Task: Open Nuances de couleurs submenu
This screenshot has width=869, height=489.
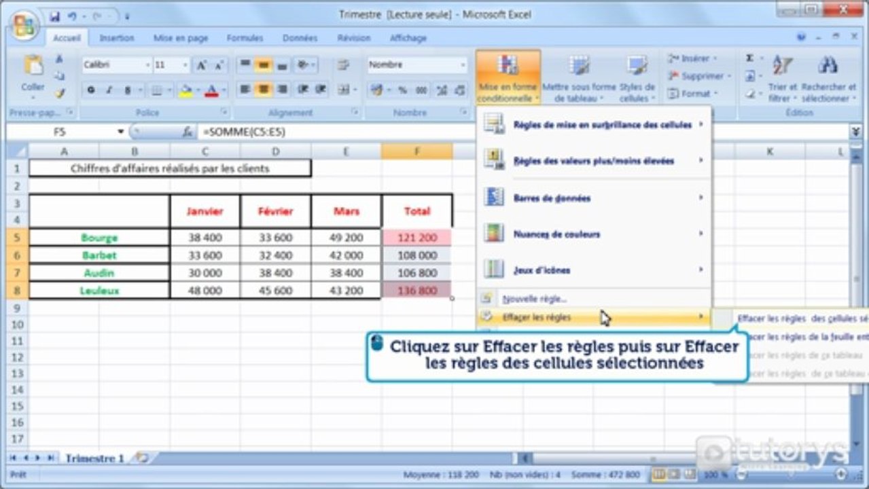Action: (x=594, y=234)
